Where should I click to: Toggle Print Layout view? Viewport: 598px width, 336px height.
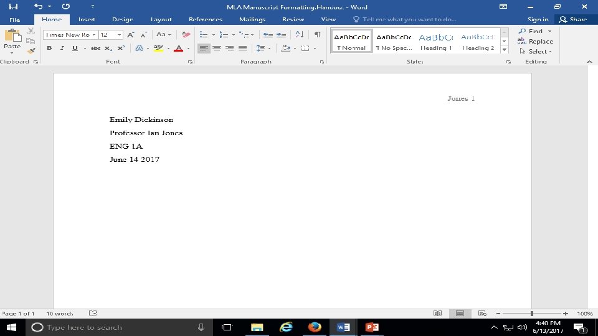click(460, 313)
